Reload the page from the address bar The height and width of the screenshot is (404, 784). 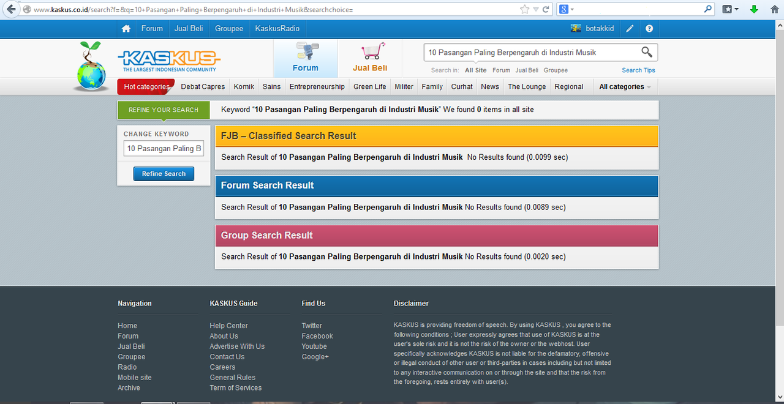tap(547, 10)
